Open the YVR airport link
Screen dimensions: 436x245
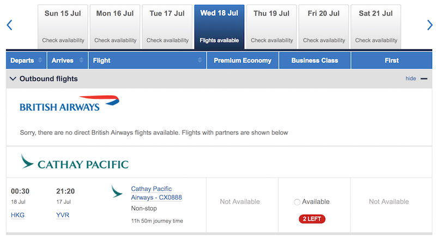click(63, 215)
